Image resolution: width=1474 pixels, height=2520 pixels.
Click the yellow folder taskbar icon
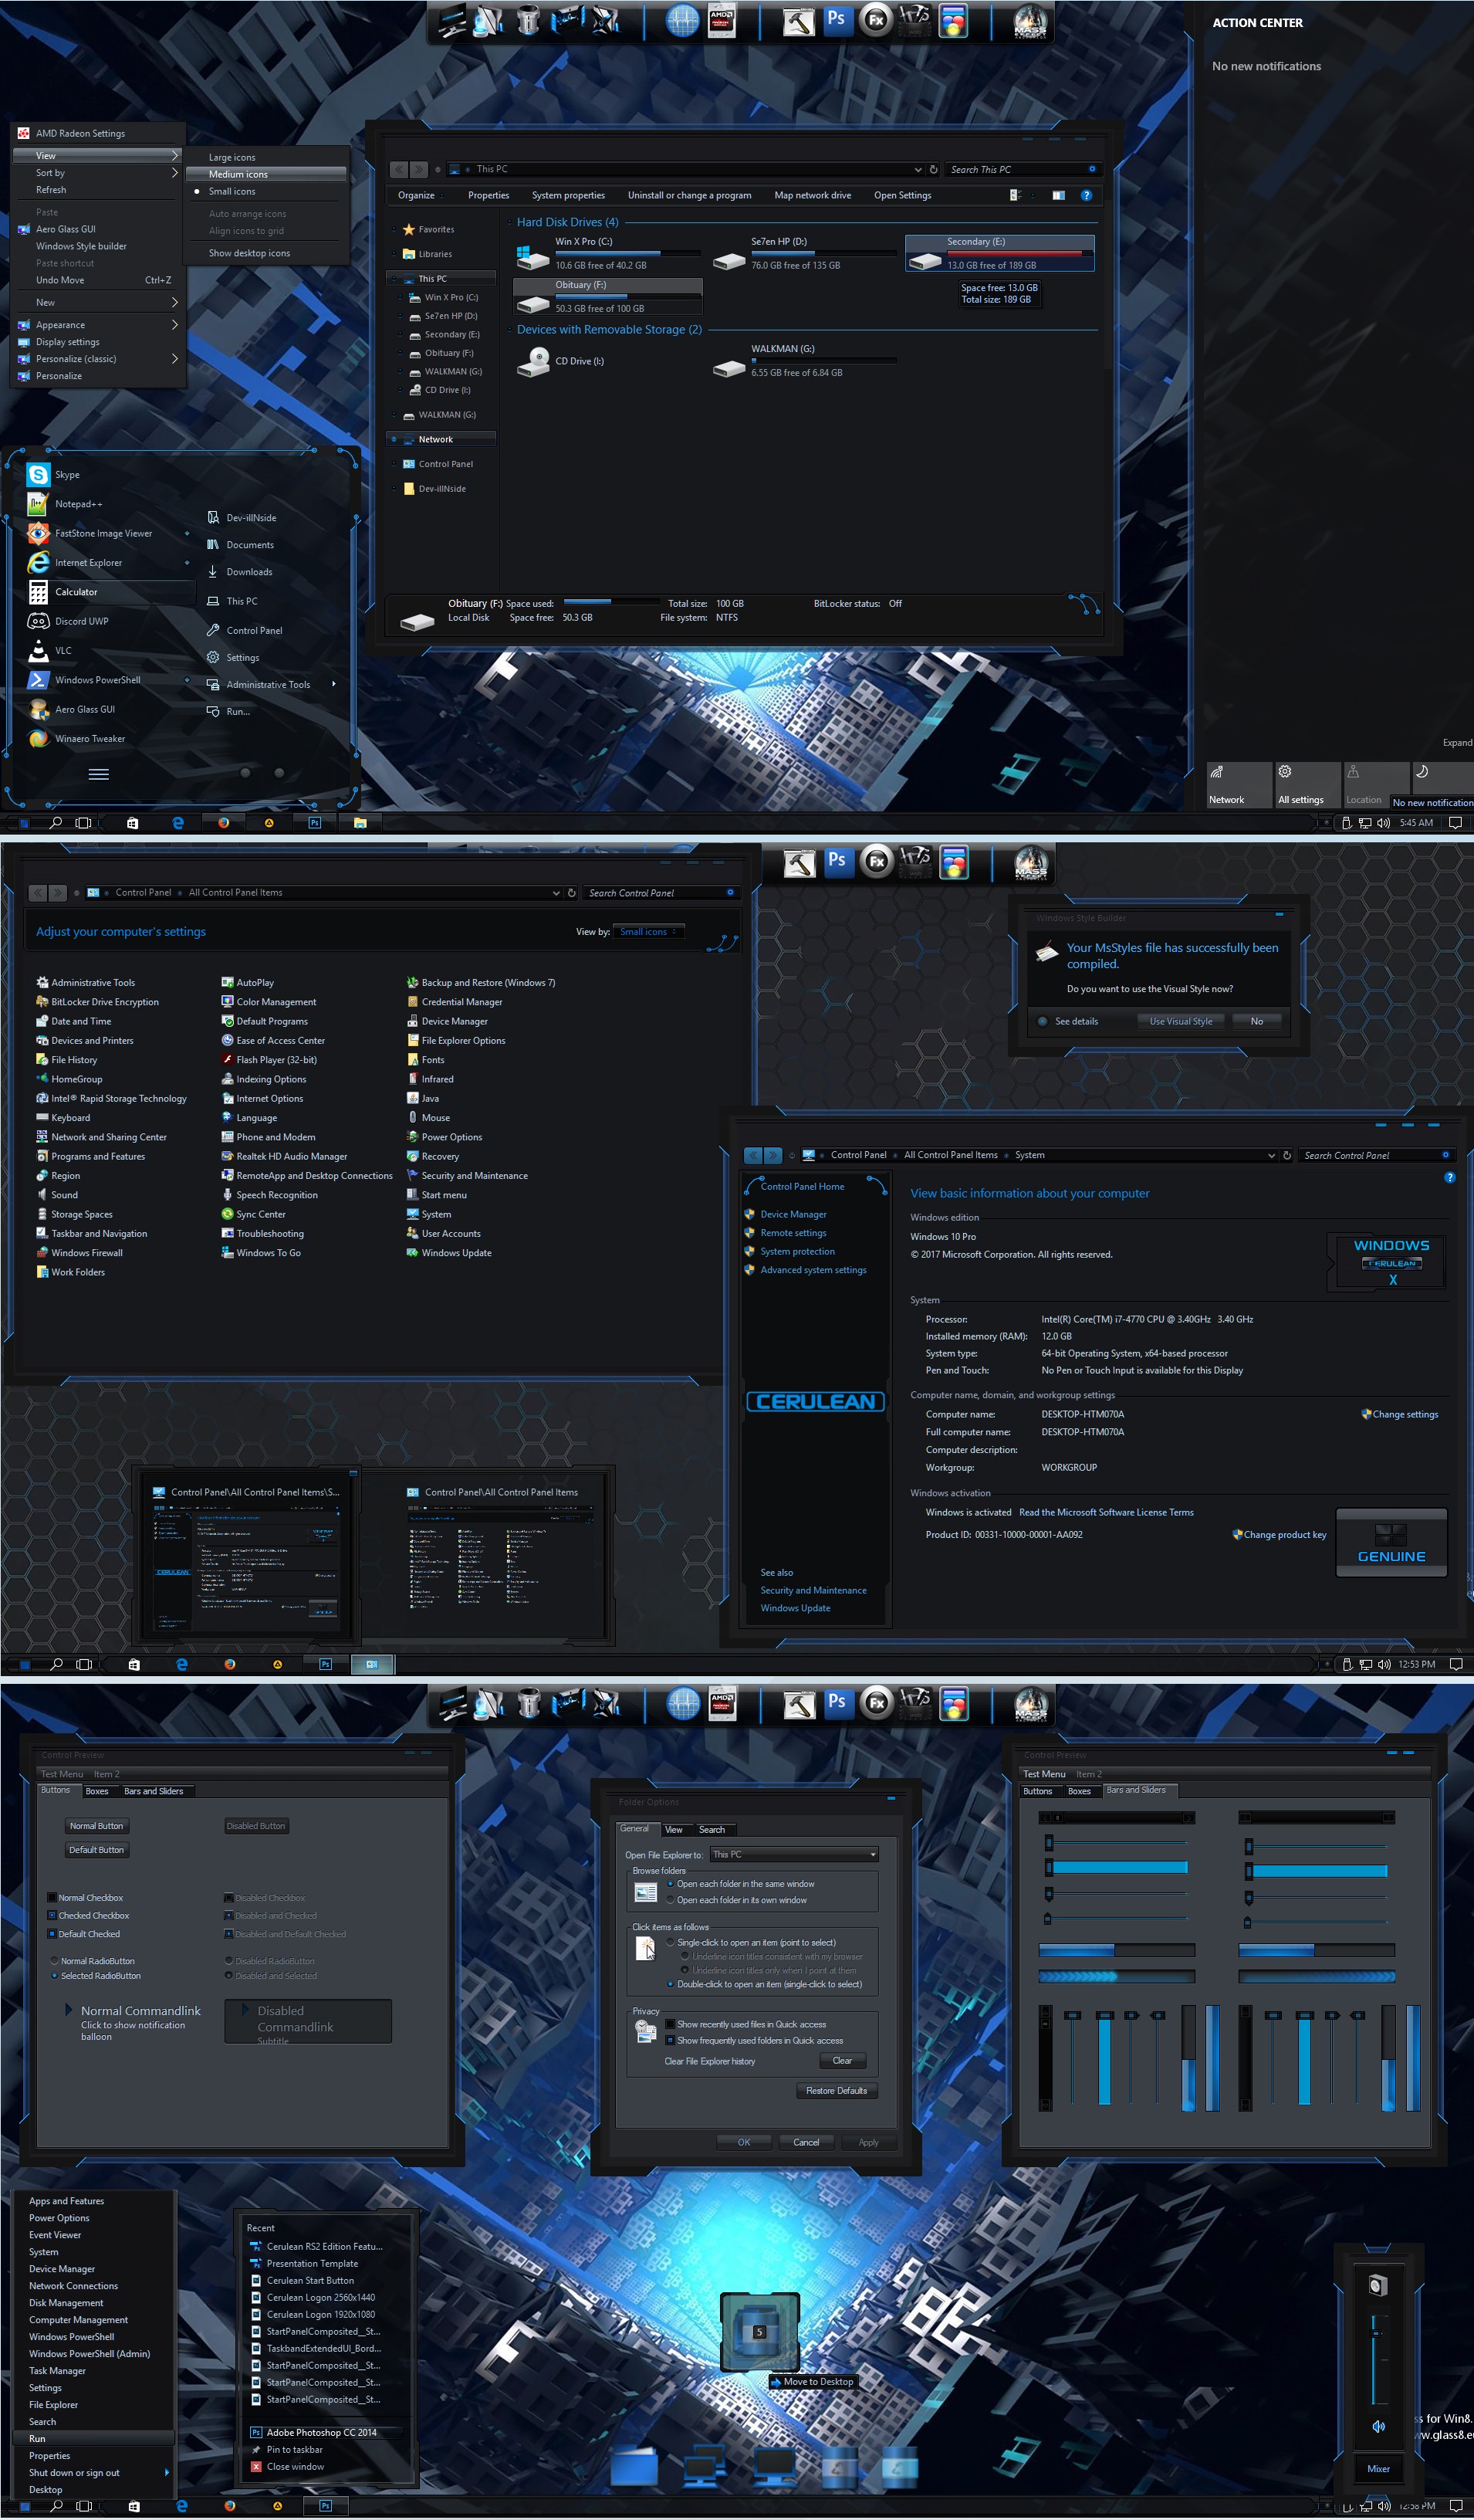click(360, 823)
